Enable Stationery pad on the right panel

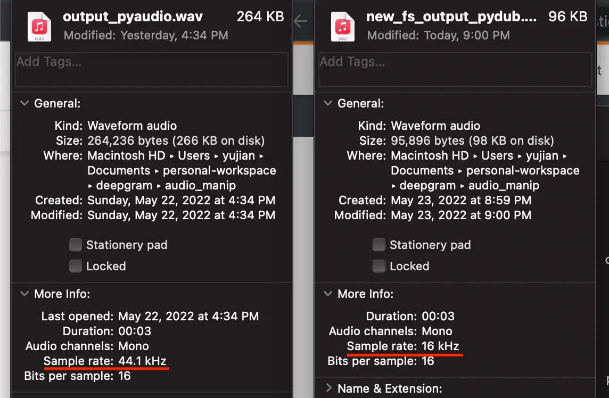click(x=378, y=245)
